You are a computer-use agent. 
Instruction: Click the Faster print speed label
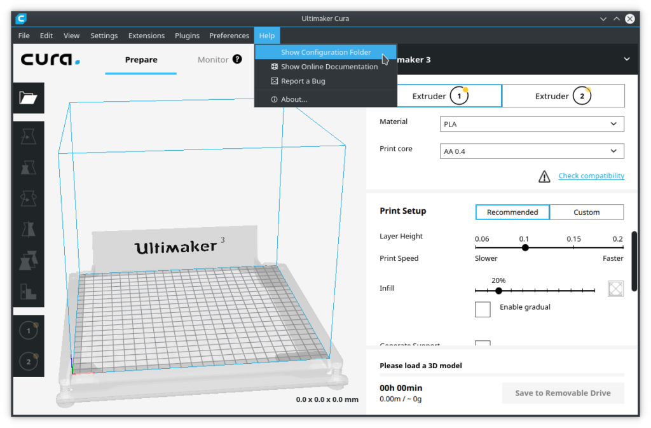(x=613, y=258)
